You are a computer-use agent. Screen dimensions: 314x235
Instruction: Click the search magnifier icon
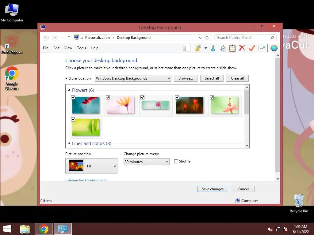pos(272,38)
